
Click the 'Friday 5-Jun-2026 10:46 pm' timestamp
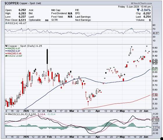[x=134, y=7]
